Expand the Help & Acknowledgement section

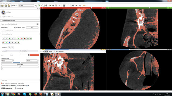(x=20, y=17)
